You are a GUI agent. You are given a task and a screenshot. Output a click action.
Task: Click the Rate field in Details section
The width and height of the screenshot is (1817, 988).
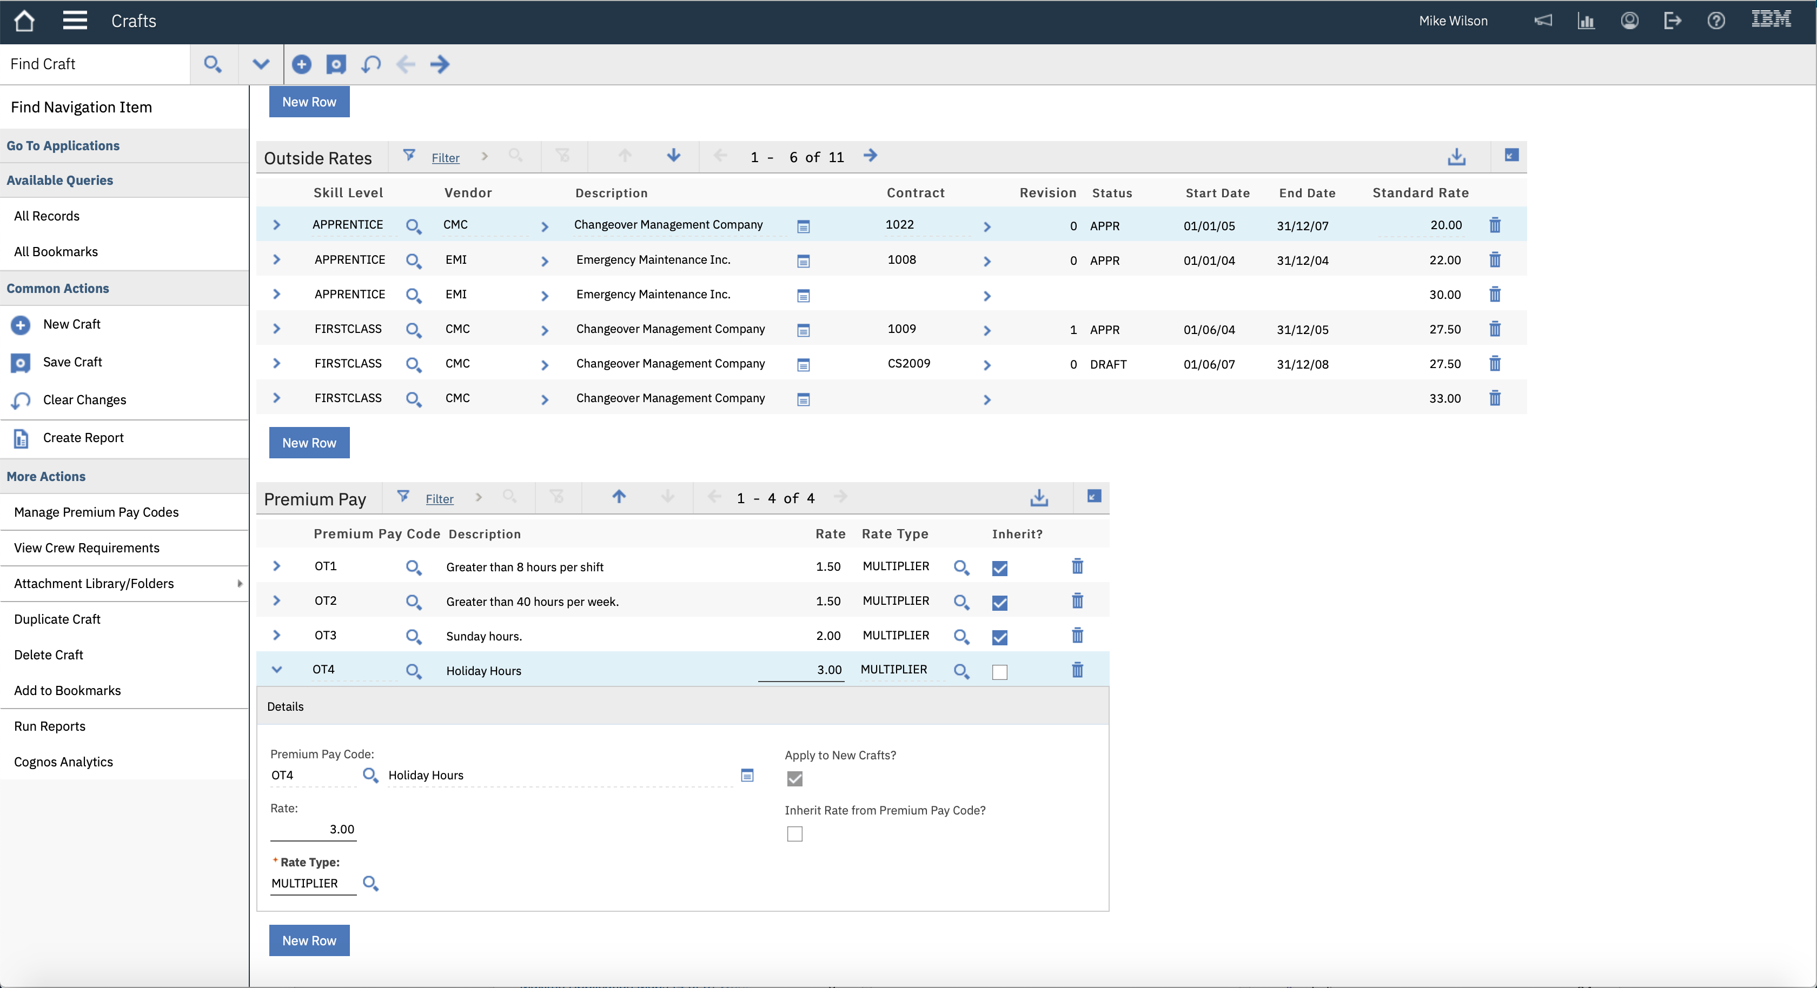coord(313,829)
